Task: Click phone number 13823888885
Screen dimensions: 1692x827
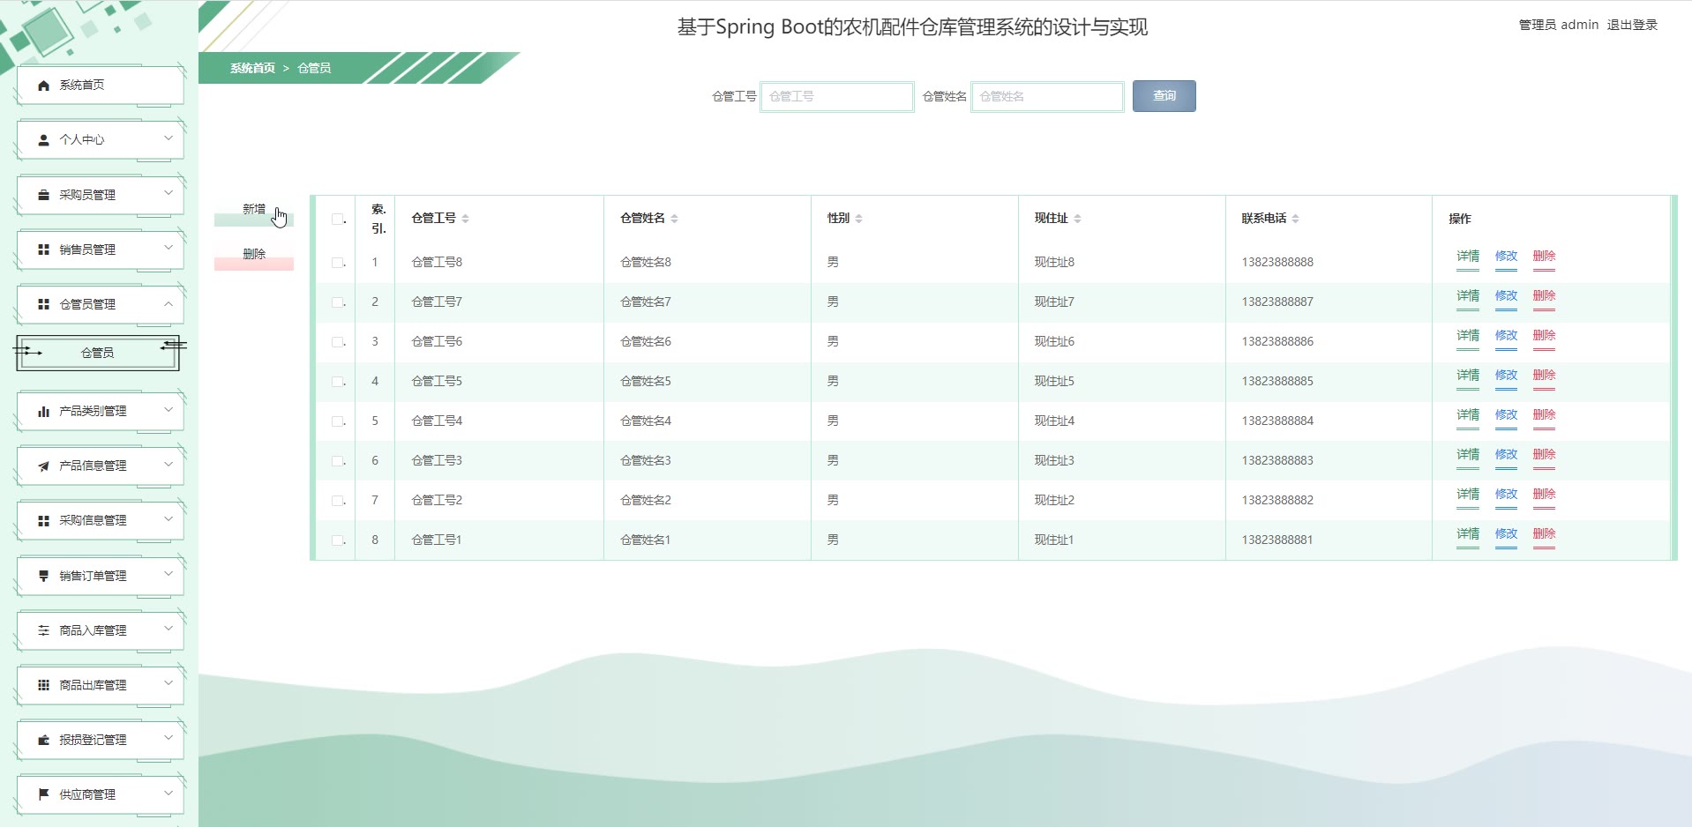Action: pyautogui.click(x=1277, y=382)
